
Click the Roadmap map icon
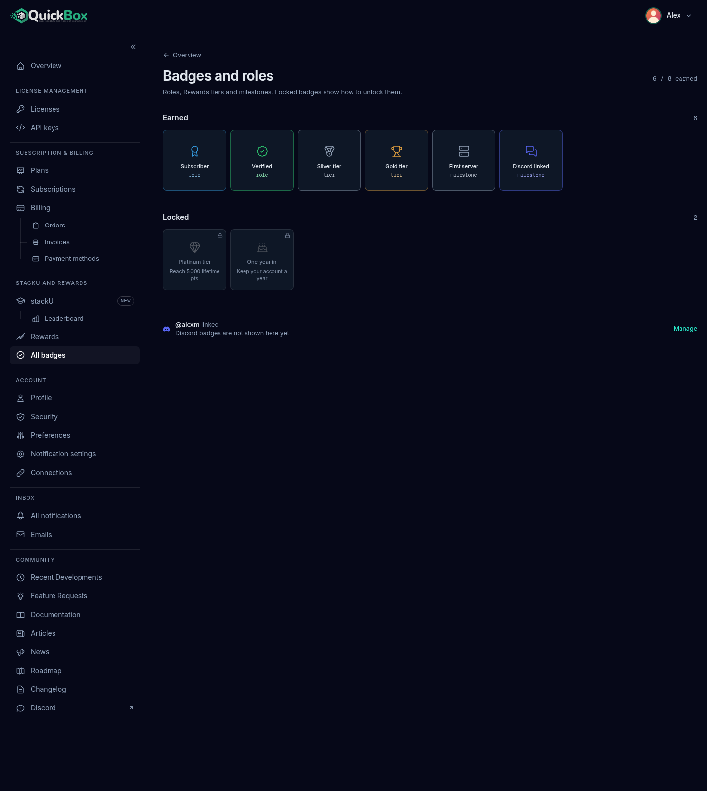click(x=21, y=671)
